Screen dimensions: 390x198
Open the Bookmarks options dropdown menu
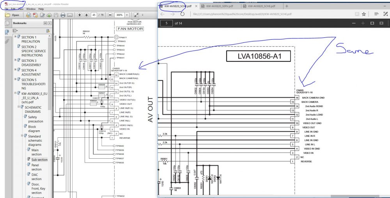15,31
